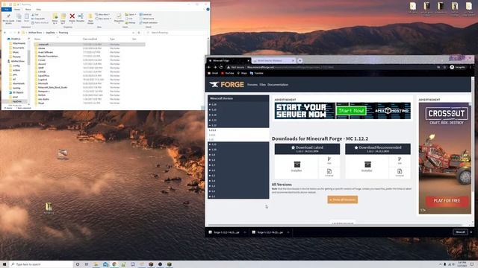Screen dimensions: 478x268
Task: Open the New item dropdown in Explorer ribbon
Action: pos(103,14)
